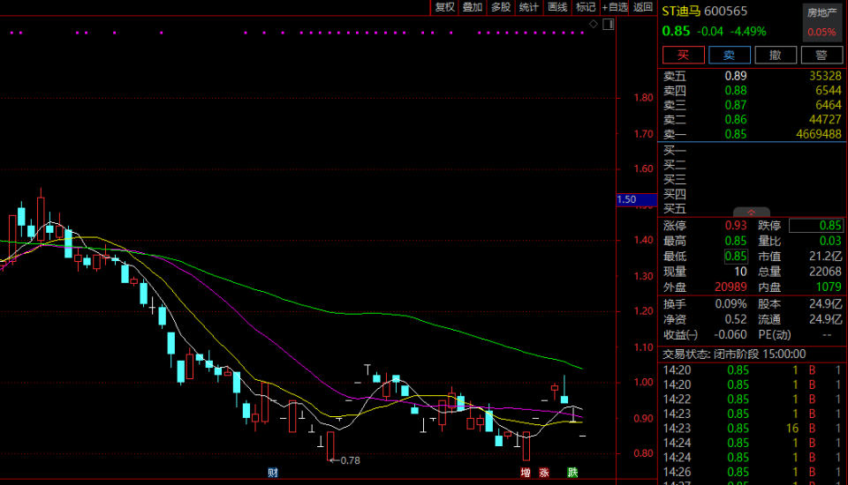Image resolution: width=848 pixels, height=485 pixels.
Task: Click the 增 marker below the chart
Action: coord(525,473)
